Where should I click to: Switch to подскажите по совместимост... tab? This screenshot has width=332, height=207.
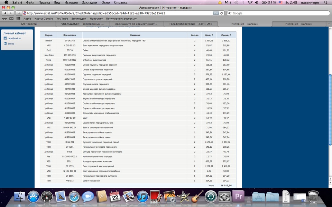[137, 24]
